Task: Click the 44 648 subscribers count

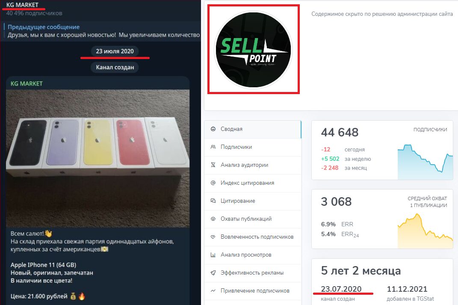Action: 340,132
